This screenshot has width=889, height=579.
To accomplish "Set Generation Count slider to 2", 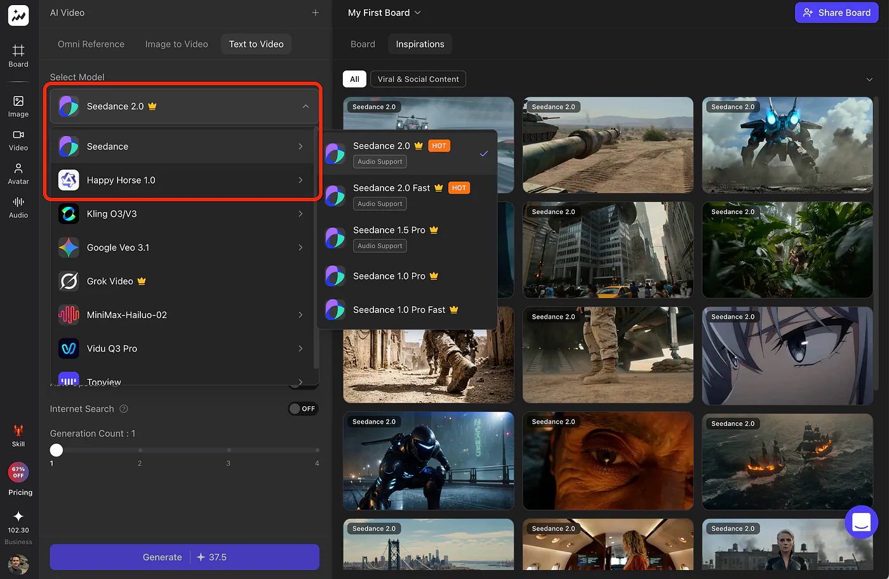I will (x=140, y=450).
